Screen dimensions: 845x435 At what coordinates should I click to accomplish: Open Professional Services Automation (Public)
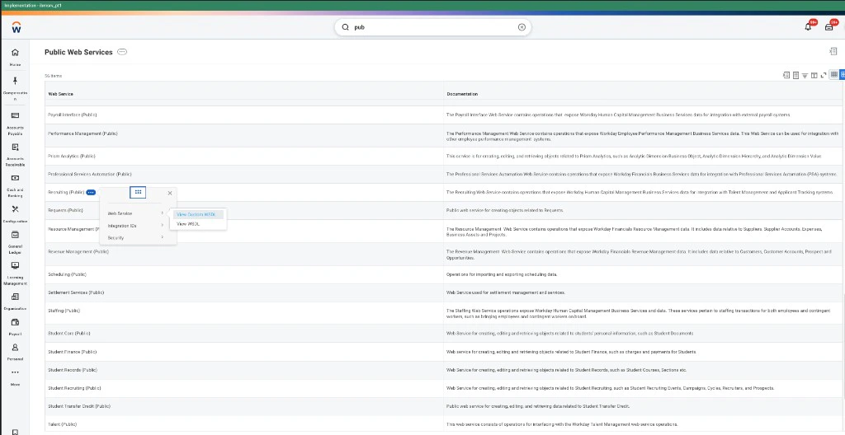point(89,174)
